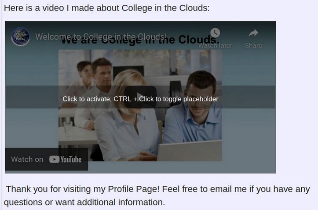Click the drinking glass in the video thumbnail

pyautogui.click(x=68, y=129)
